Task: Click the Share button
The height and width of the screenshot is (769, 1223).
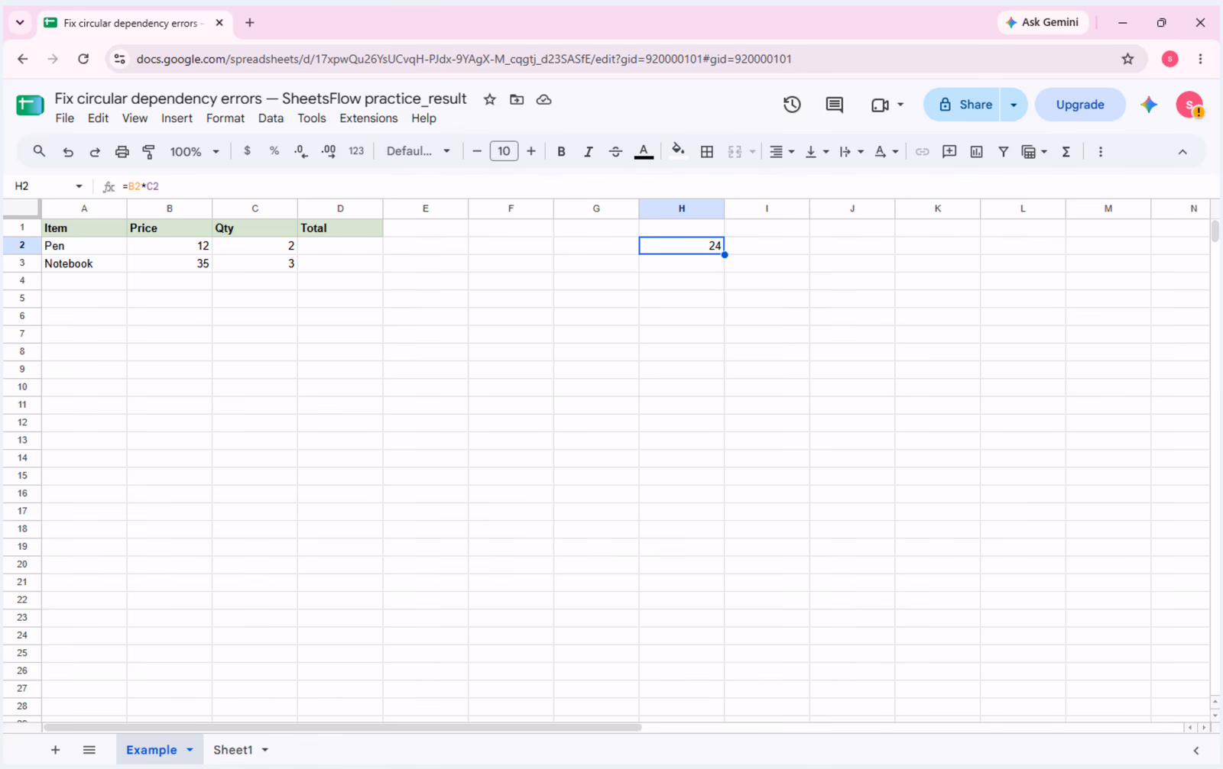Action: (963, 105)
